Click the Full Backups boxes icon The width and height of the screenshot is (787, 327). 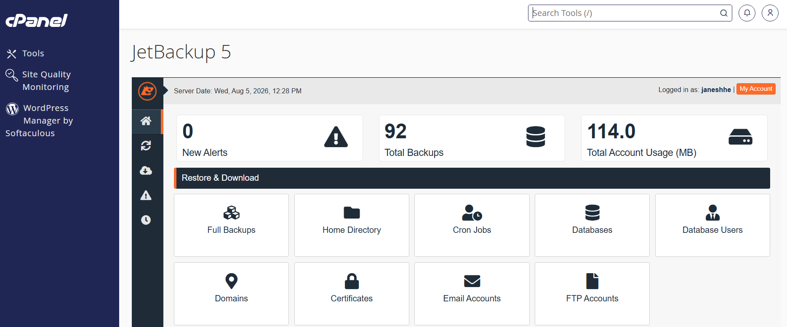232,213
